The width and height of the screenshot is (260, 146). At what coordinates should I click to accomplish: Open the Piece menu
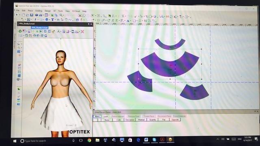30,11
